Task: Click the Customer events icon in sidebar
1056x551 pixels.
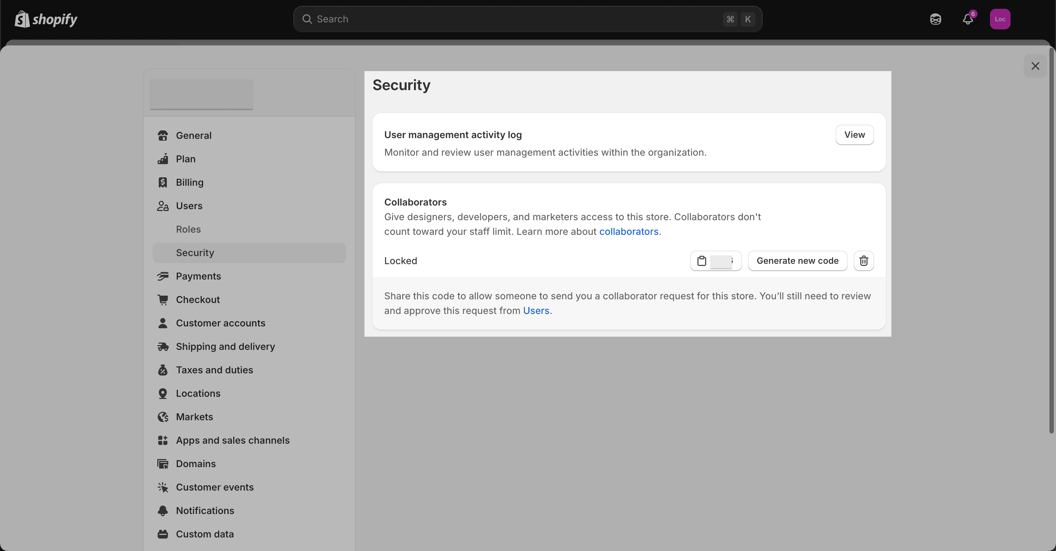Action: pos(163,487)
